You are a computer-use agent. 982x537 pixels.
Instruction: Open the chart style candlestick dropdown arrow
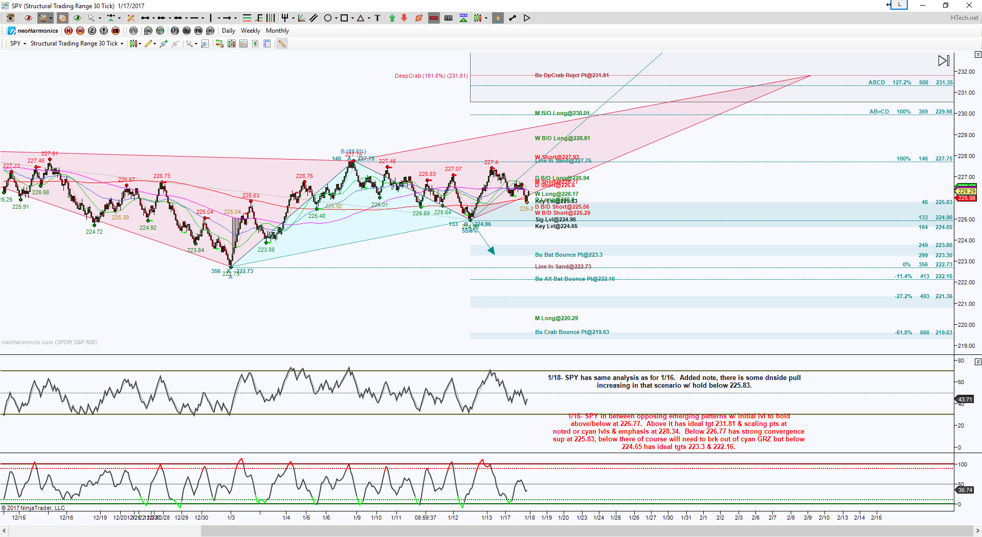click(x=140, y=43)
